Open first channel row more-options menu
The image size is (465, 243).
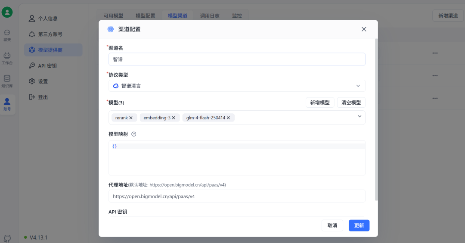tap(435, 53)
